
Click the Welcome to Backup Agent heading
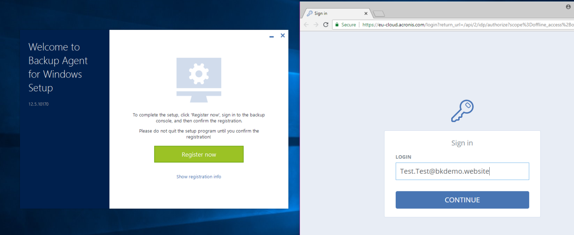click(x=58, y=67)
